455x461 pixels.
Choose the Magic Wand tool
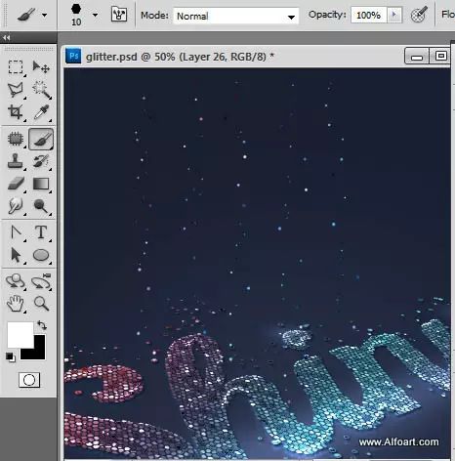41,90
